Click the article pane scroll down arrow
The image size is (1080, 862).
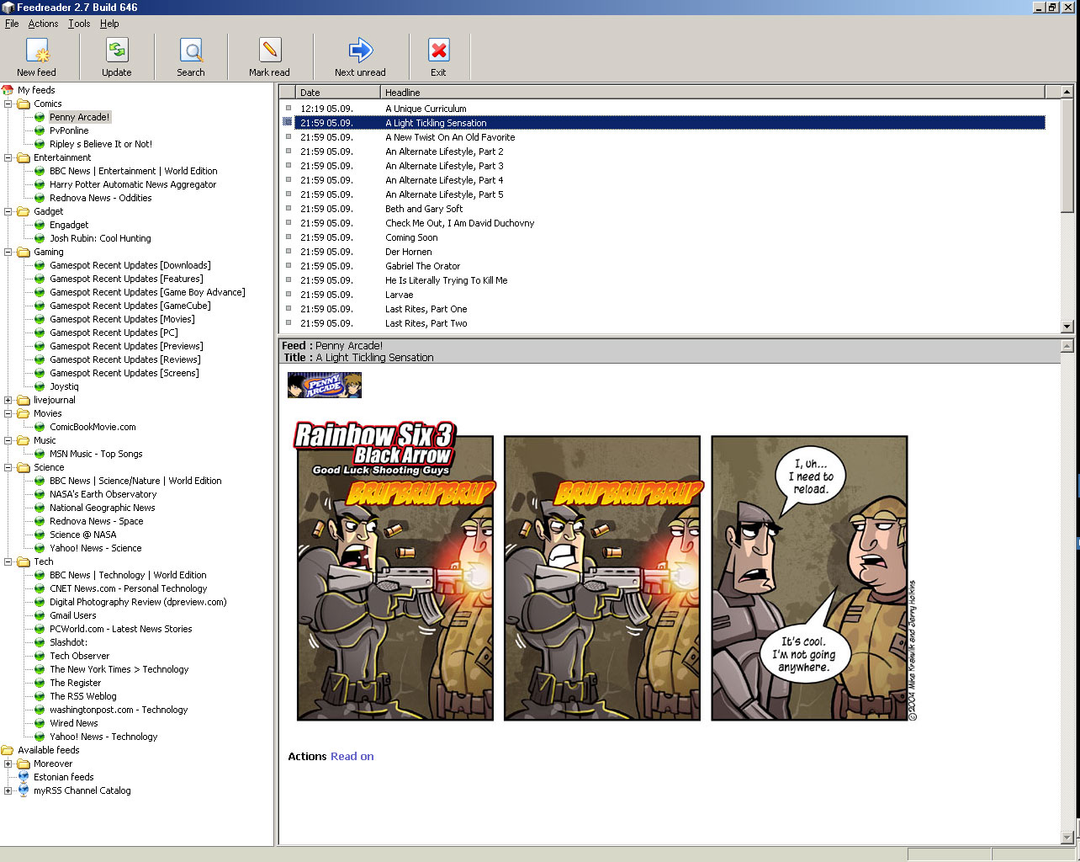tap(1067, 838)
